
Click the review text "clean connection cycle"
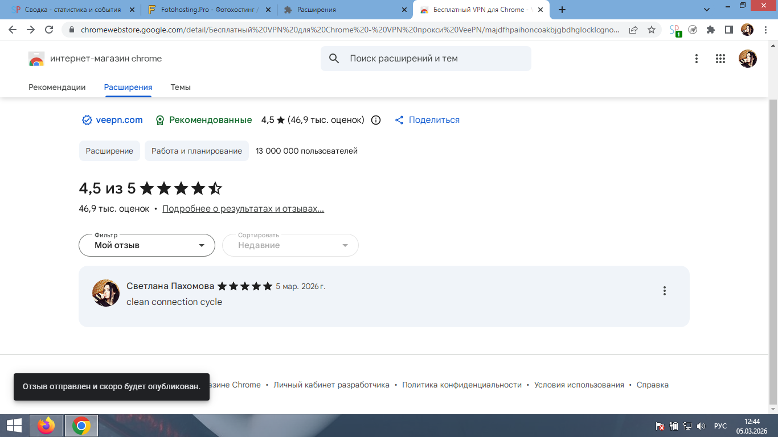[x=174, y=302]
